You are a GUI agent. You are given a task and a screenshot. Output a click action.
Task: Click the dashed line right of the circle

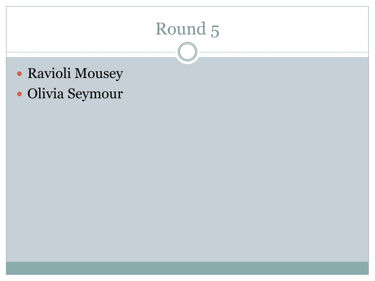[x=284, y=52]
